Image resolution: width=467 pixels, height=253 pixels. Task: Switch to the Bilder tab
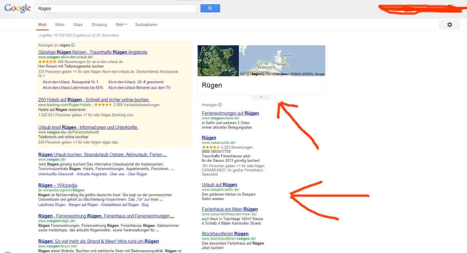tap(60, 24)
